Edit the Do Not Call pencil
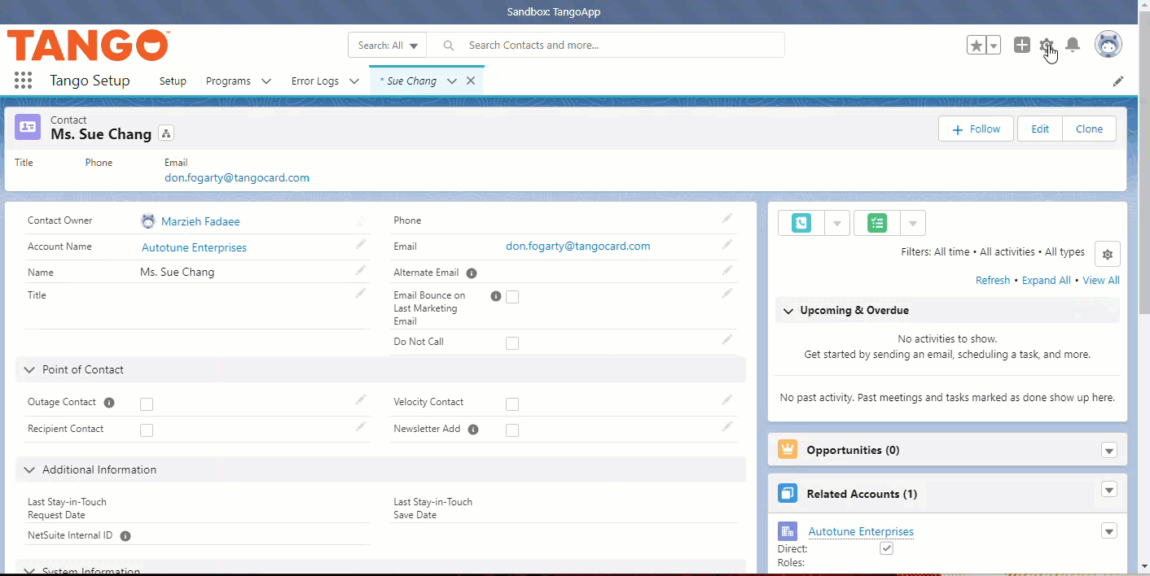The width and height of the screenshot is (1150, 576). 726,339
